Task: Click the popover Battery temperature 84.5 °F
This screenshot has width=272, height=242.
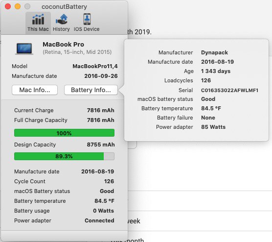Action: click(211, 108)
